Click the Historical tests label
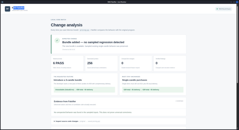This screenshot has height=130, width=239. point(58,59)
